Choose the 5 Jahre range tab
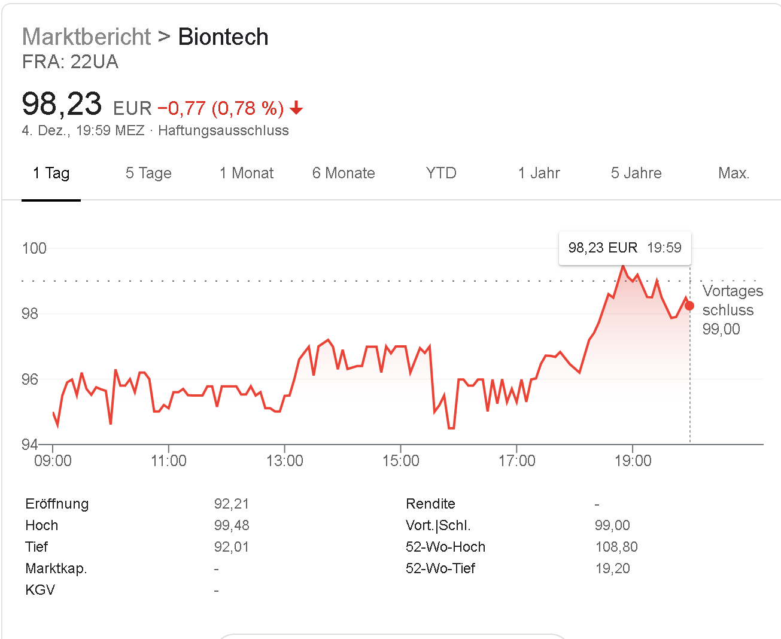The width and height of the screenshot is (781, 639). [636, 174]
